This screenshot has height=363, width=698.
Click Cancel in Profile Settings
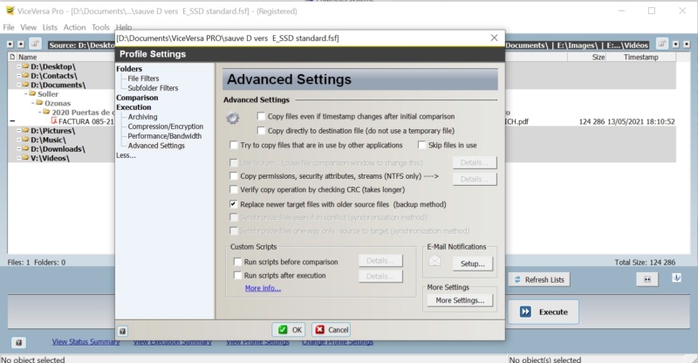[332, 330]
